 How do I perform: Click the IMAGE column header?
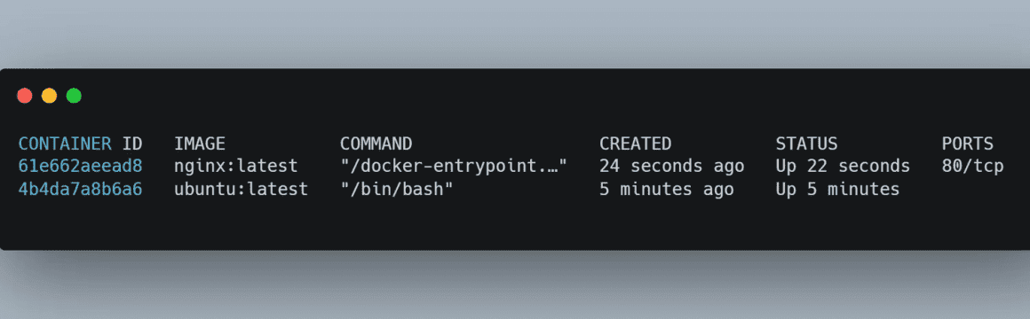click(x=200, y=144)
